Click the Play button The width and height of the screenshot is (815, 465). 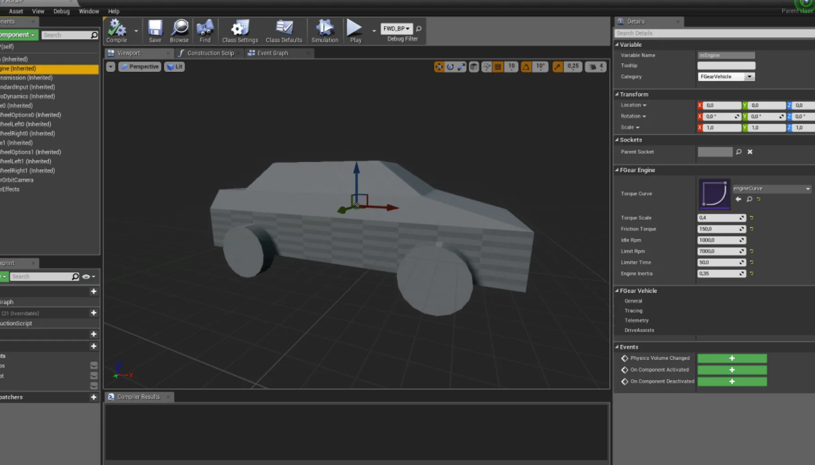(355, 31)
